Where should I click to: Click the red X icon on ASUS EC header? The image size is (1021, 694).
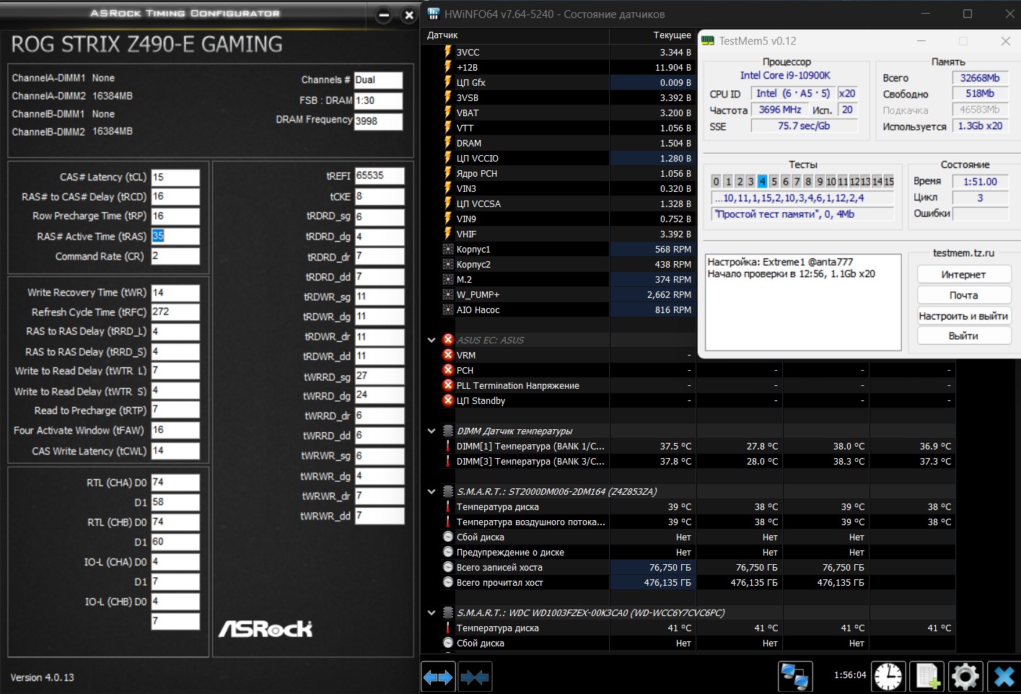448,340
